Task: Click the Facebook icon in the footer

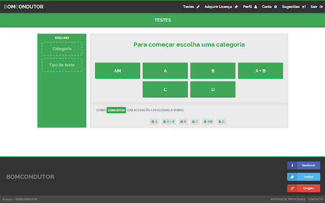Action: pyautogui.click(x=292, y=165)
